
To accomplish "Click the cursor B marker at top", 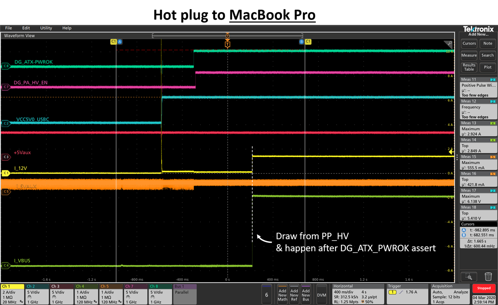I will (301, 42).
